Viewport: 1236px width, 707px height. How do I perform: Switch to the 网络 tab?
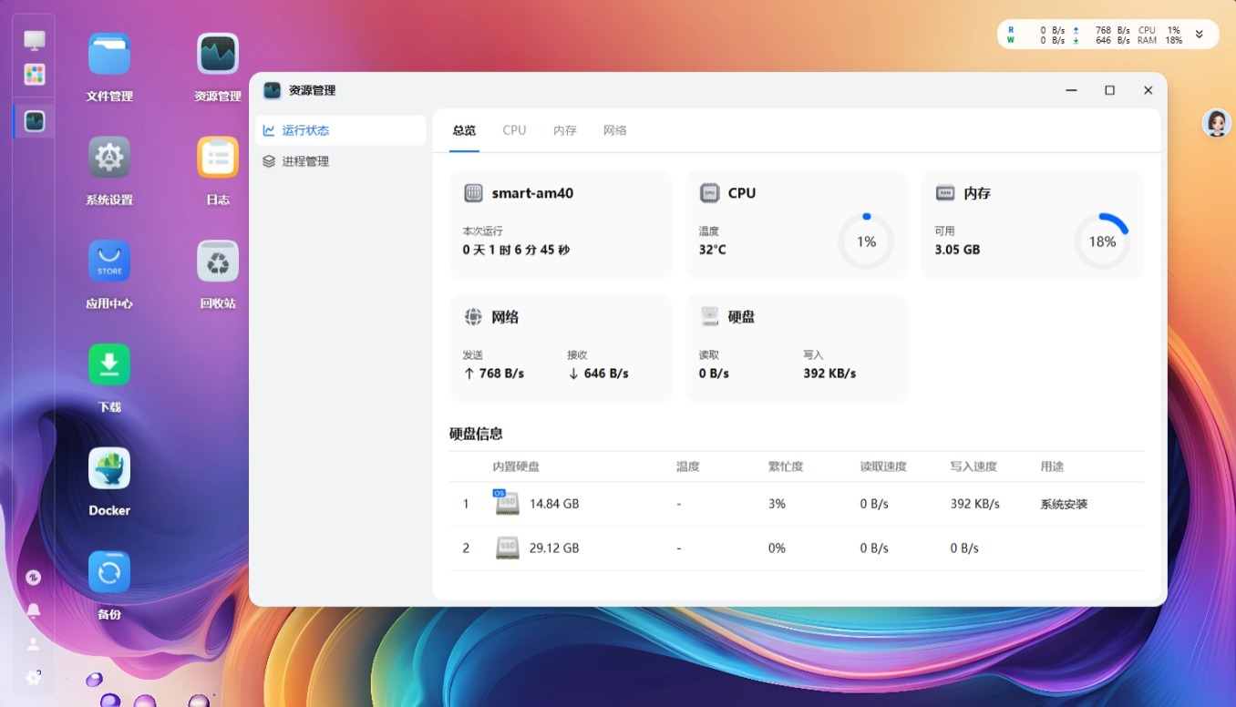point(615,130)
